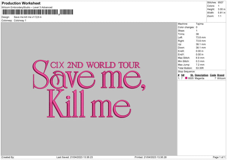
Task: Click the Magenta description in stop sequence row
Action: [199, 78]
